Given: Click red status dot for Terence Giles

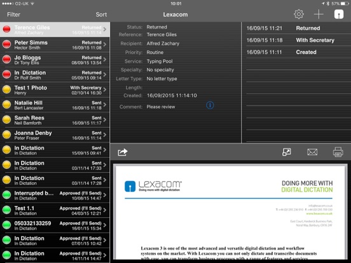Looking at the screenshot, I should [7, 29].
